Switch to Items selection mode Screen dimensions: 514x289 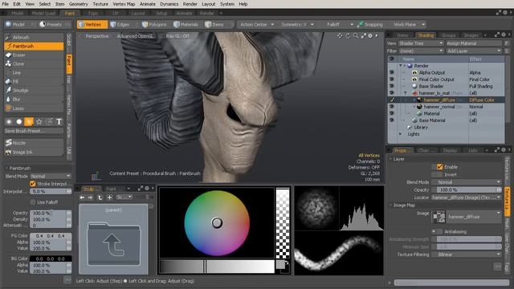pyautogui.click(x=217, y=25)
